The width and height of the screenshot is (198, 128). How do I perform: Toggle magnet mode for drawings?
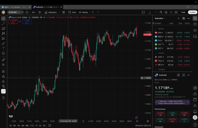coord(3,71)
